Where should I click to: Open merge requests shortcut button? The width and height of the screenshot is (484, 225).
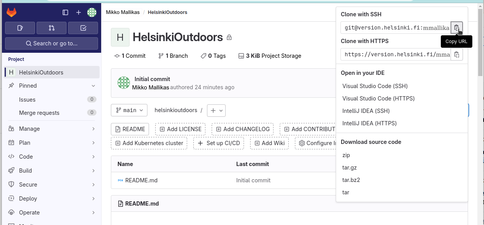52,28
